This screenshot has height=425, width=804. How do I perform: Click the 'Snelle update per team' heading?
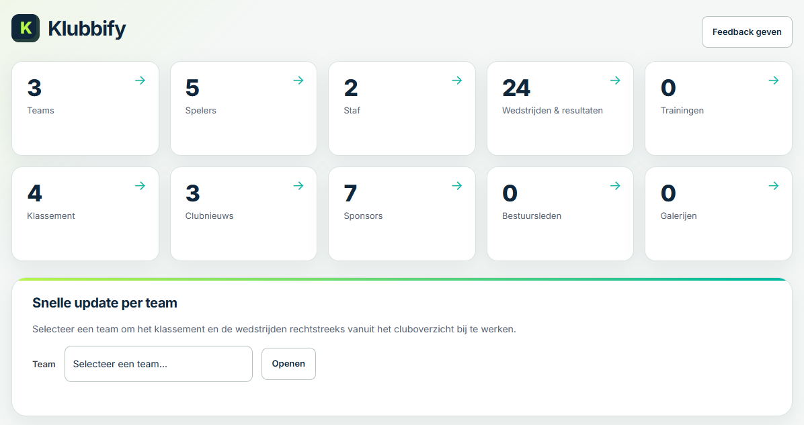click(x=105, y=303)
